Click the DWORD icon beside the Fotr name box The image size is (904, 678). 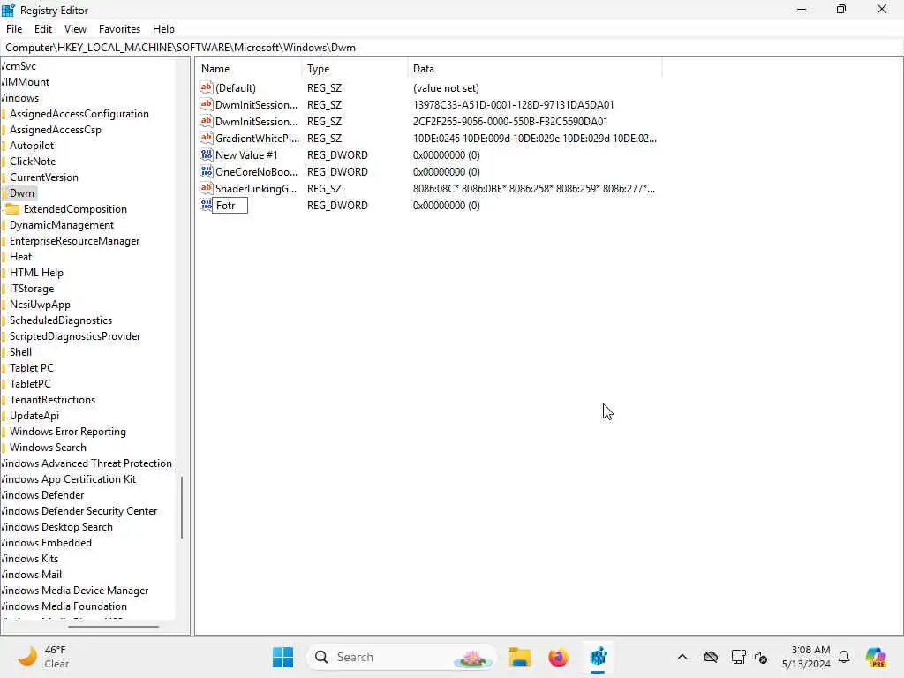tap(206, 205)
